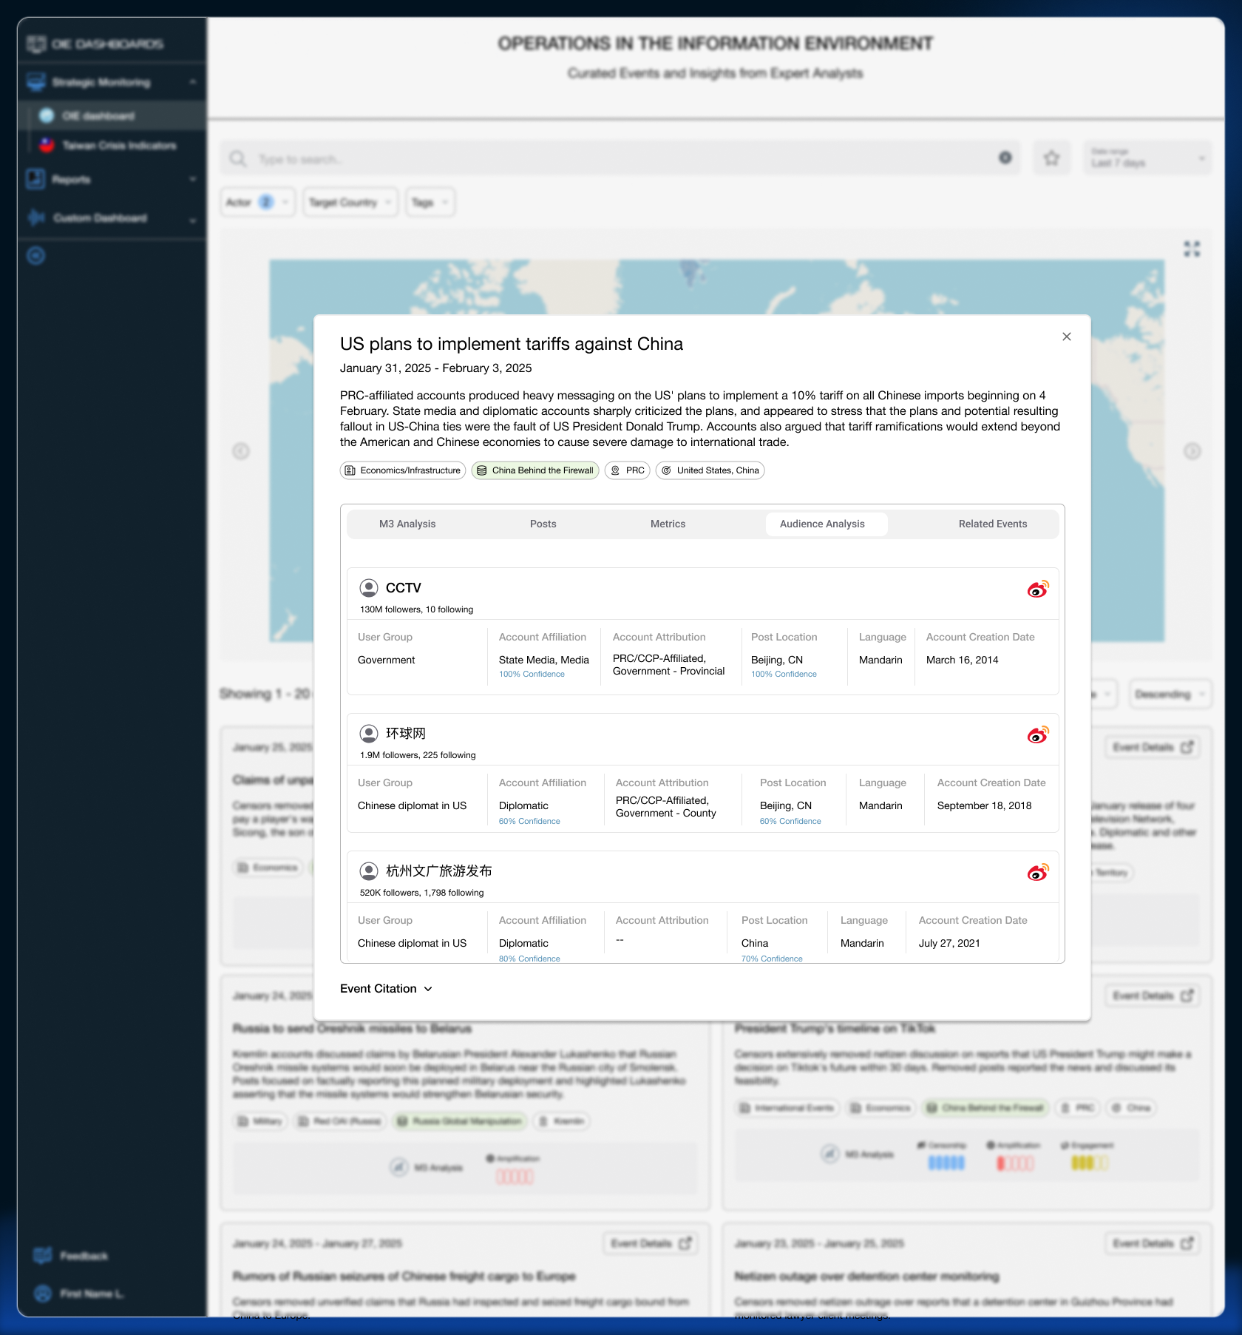1242x1335 pixels.
Task: Switch to the Posts tab
Action: coord(543,524)
